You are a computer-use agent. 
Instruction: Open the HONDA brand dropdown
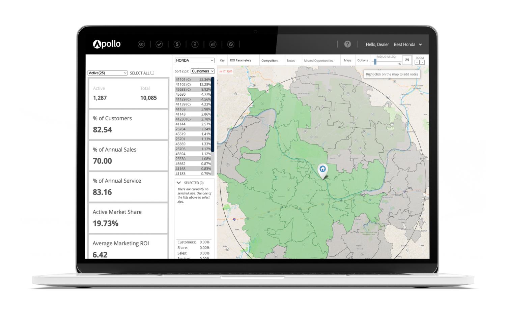194,60
